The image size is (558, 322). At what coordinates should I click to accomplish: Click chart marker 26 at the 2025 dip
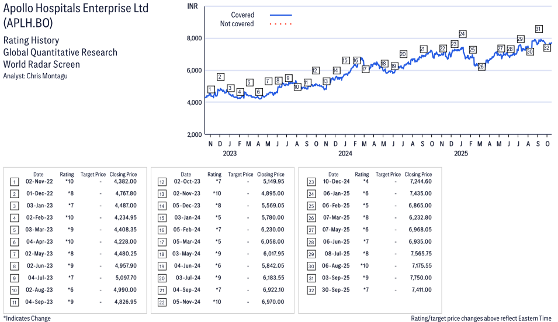(x=481, y=67)
